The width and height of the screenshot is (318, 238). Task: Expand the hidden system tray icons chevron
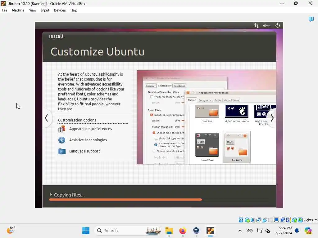(x=240, y=231)
